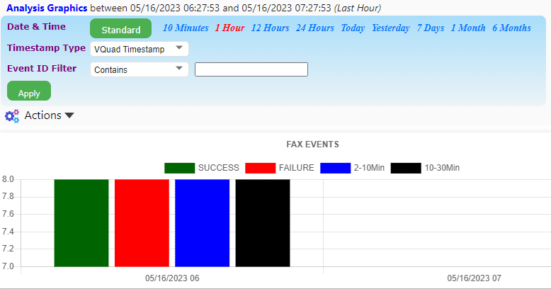Click the Event ID filter text field
551x289 pixels.
(251, 69)
